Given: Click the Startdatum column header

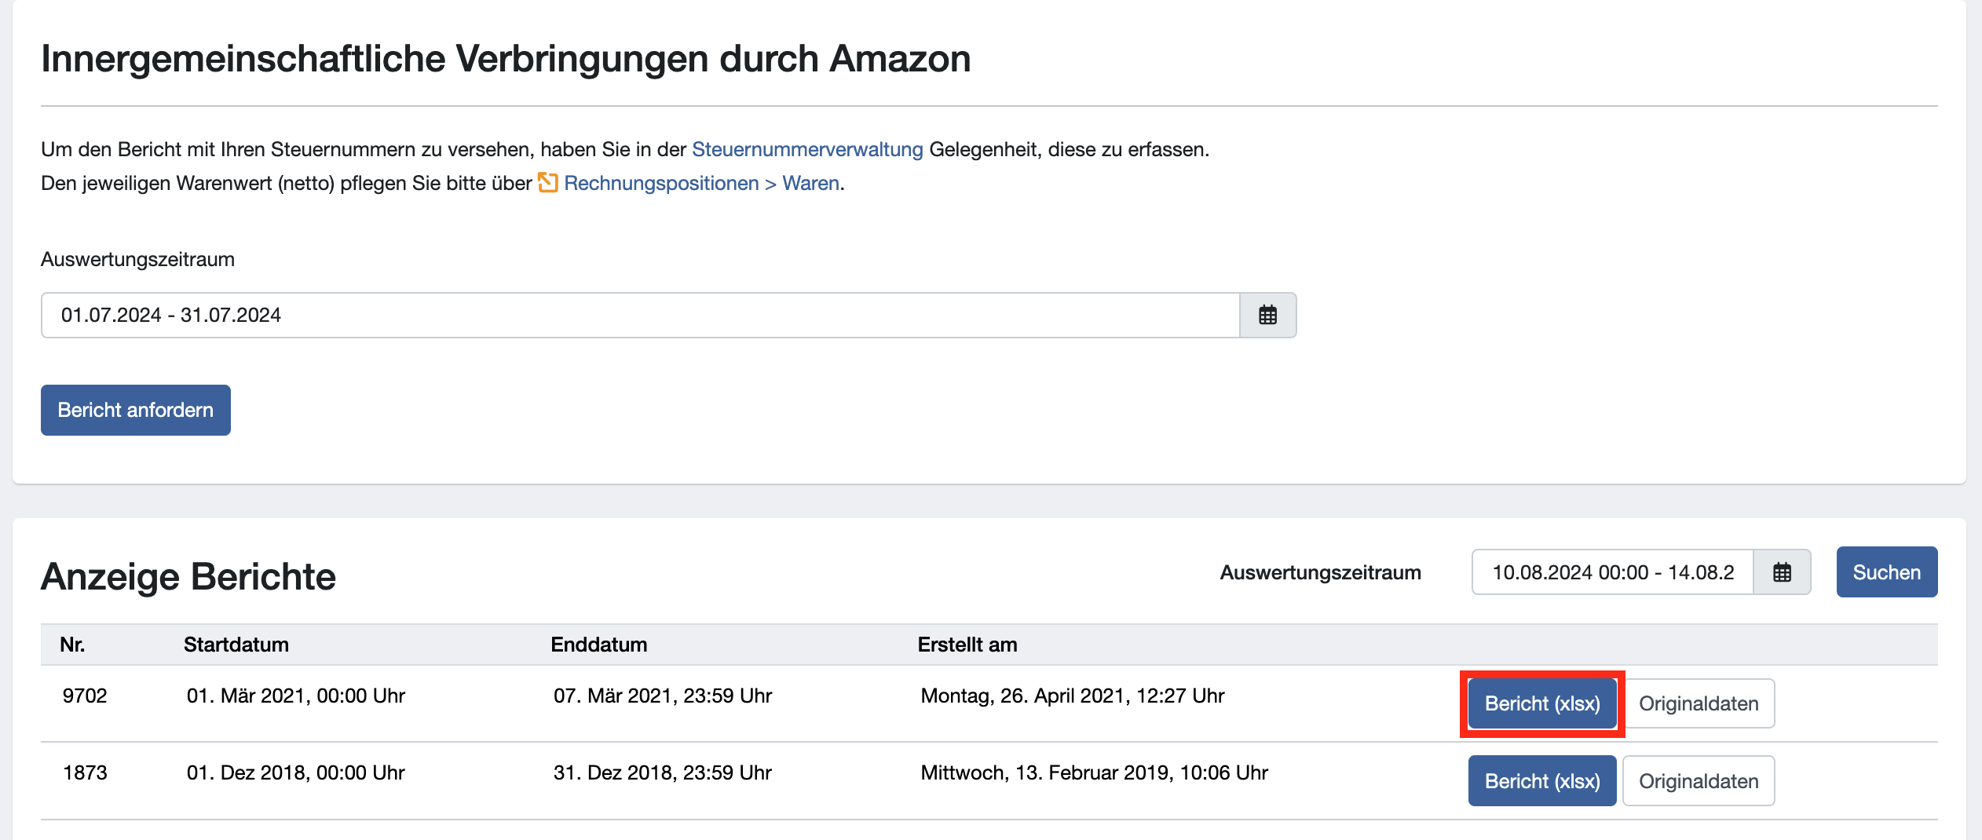Looking at the screenshot, I should [x=236, y=645].
